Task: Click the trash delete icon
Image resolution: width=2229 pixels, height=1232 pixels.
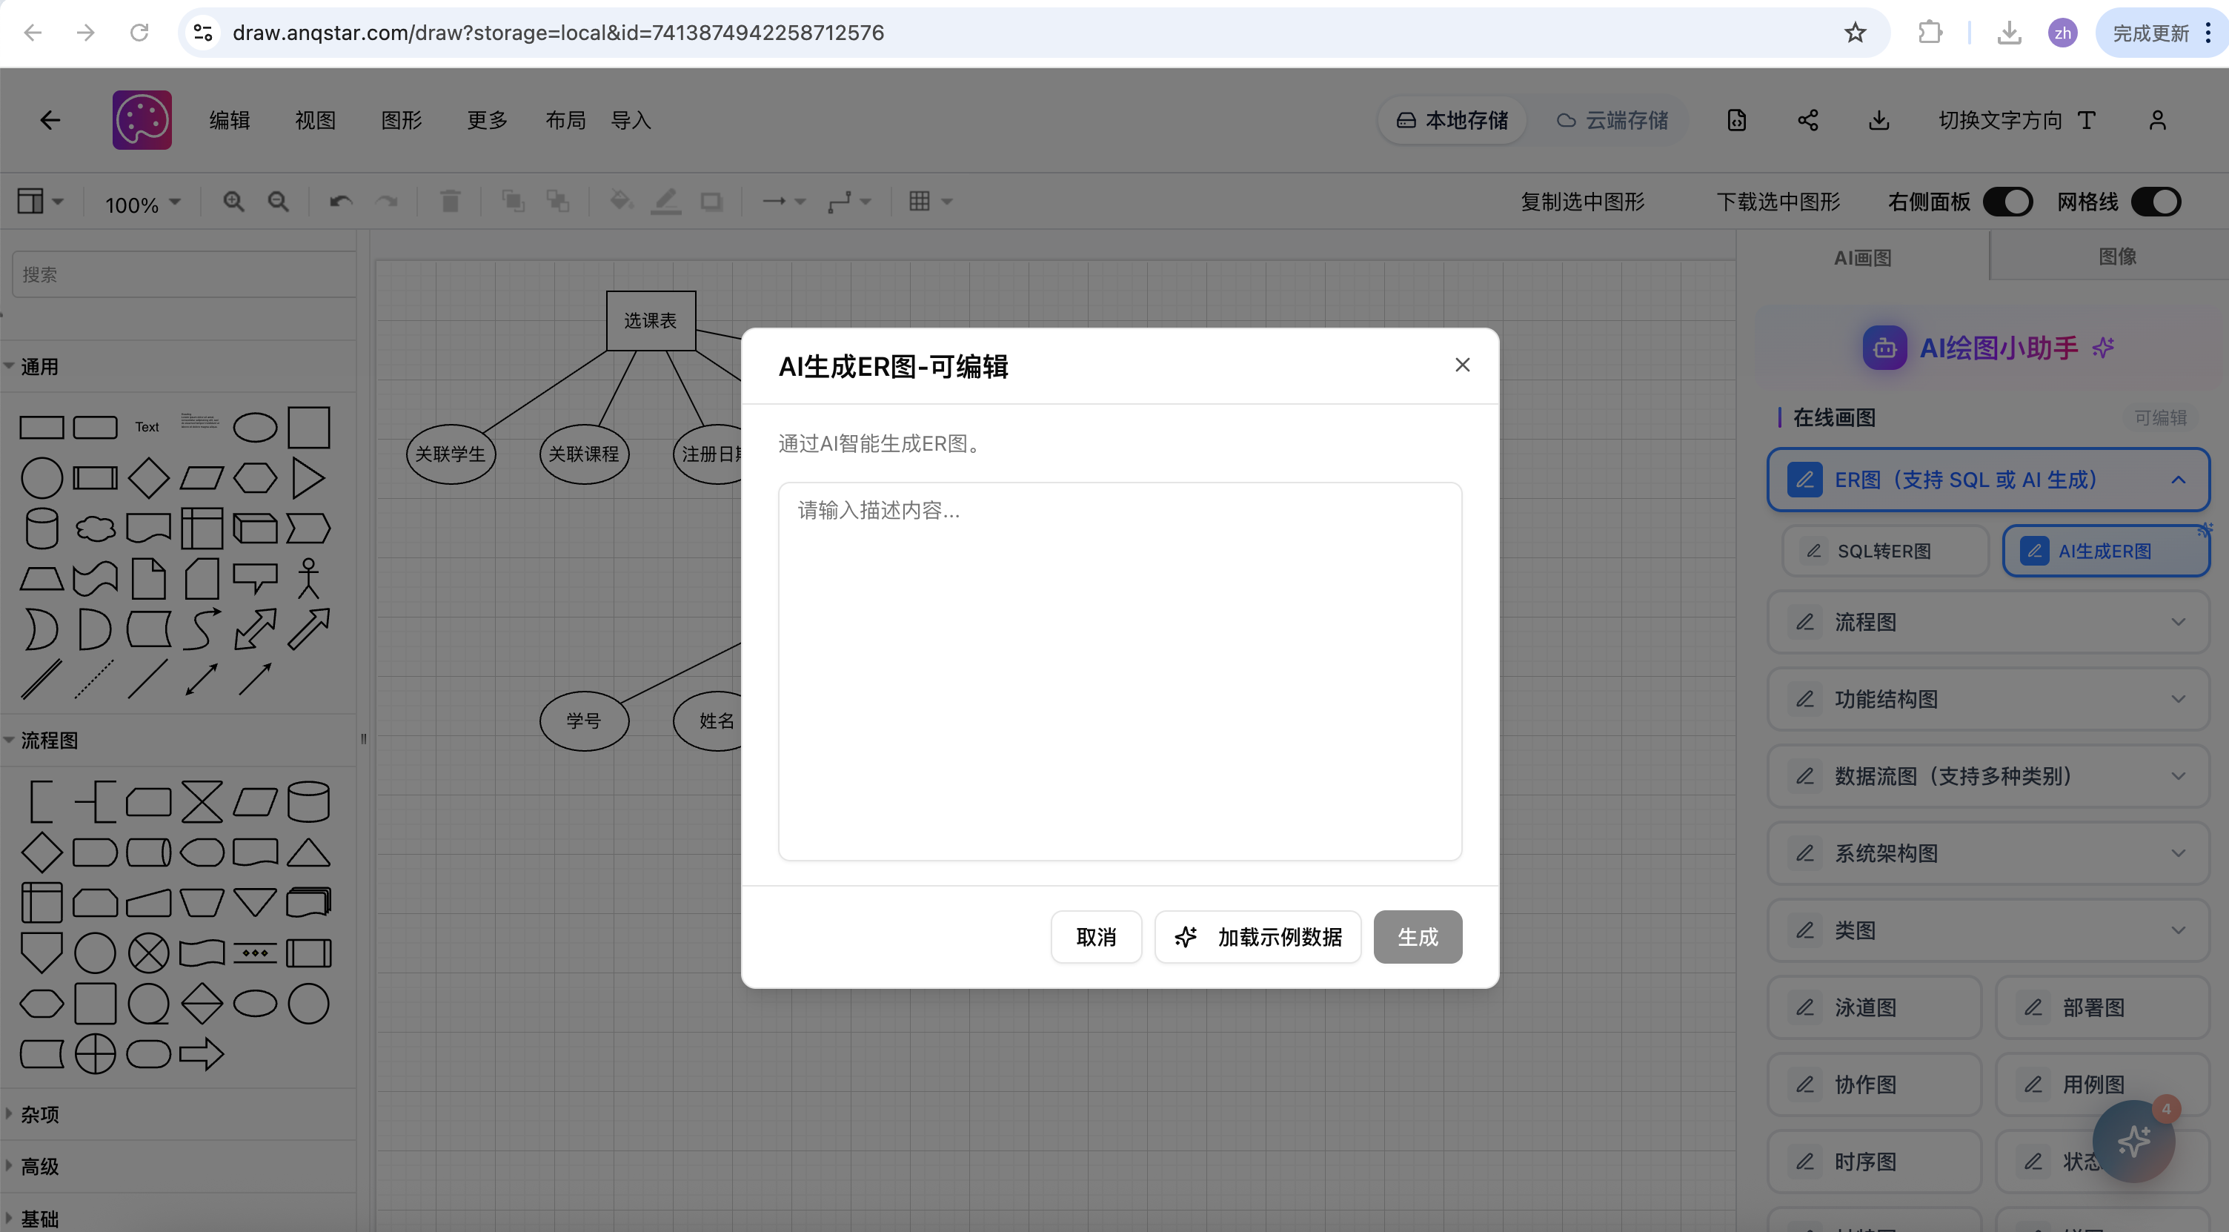Action: [x=449, y=202]
